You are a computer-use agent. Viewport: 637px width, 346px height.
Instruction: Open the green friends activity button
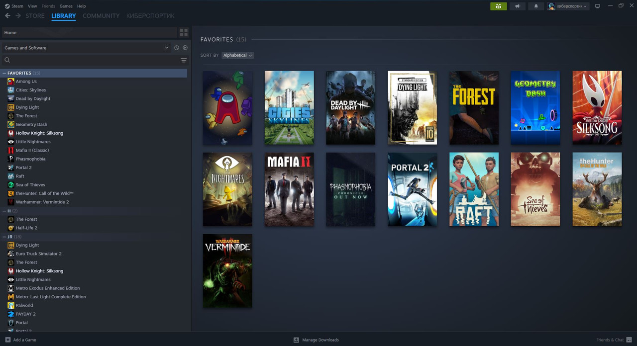tap(498, 6)
